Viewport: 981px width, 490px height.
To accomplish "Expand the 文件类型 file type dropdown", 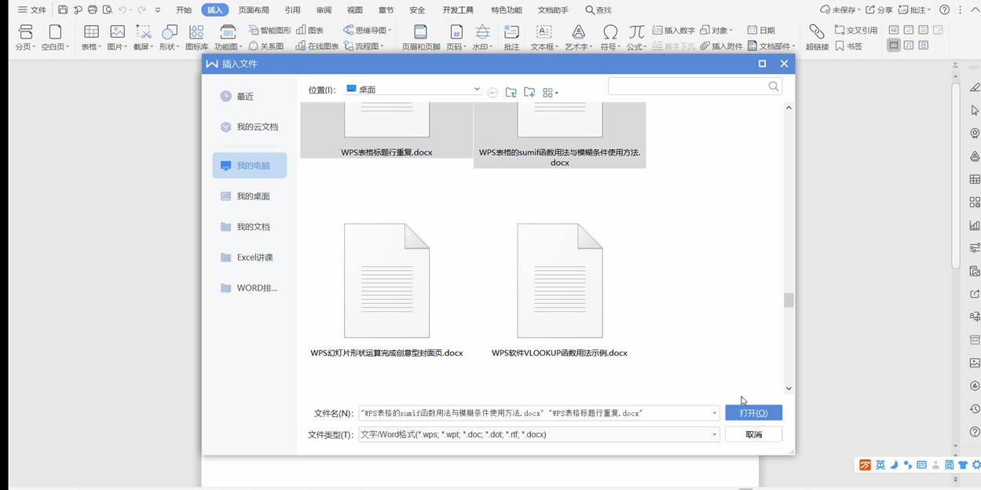I will (714, 434).
